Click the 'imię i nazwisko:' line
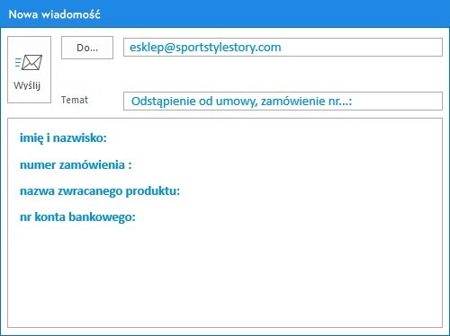 [x=63, y=138]
